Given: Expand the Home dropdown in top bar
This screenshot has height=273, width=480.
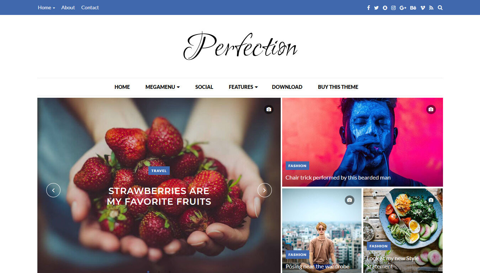Looking at the screenshot, I should point(46,7).
